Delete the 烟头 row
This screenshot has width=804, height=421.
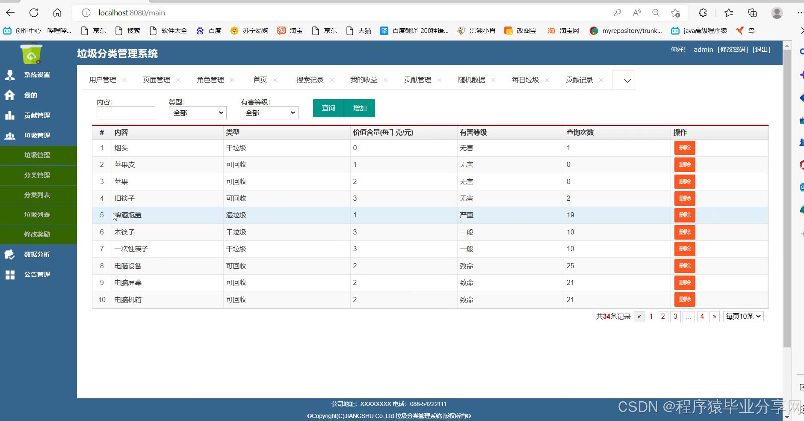[x=685, y=148]
